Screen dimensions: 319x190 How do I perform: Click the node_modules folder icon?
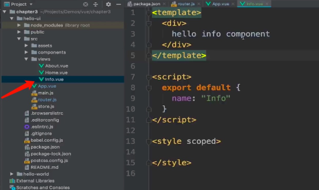click(x=27, y=25)
